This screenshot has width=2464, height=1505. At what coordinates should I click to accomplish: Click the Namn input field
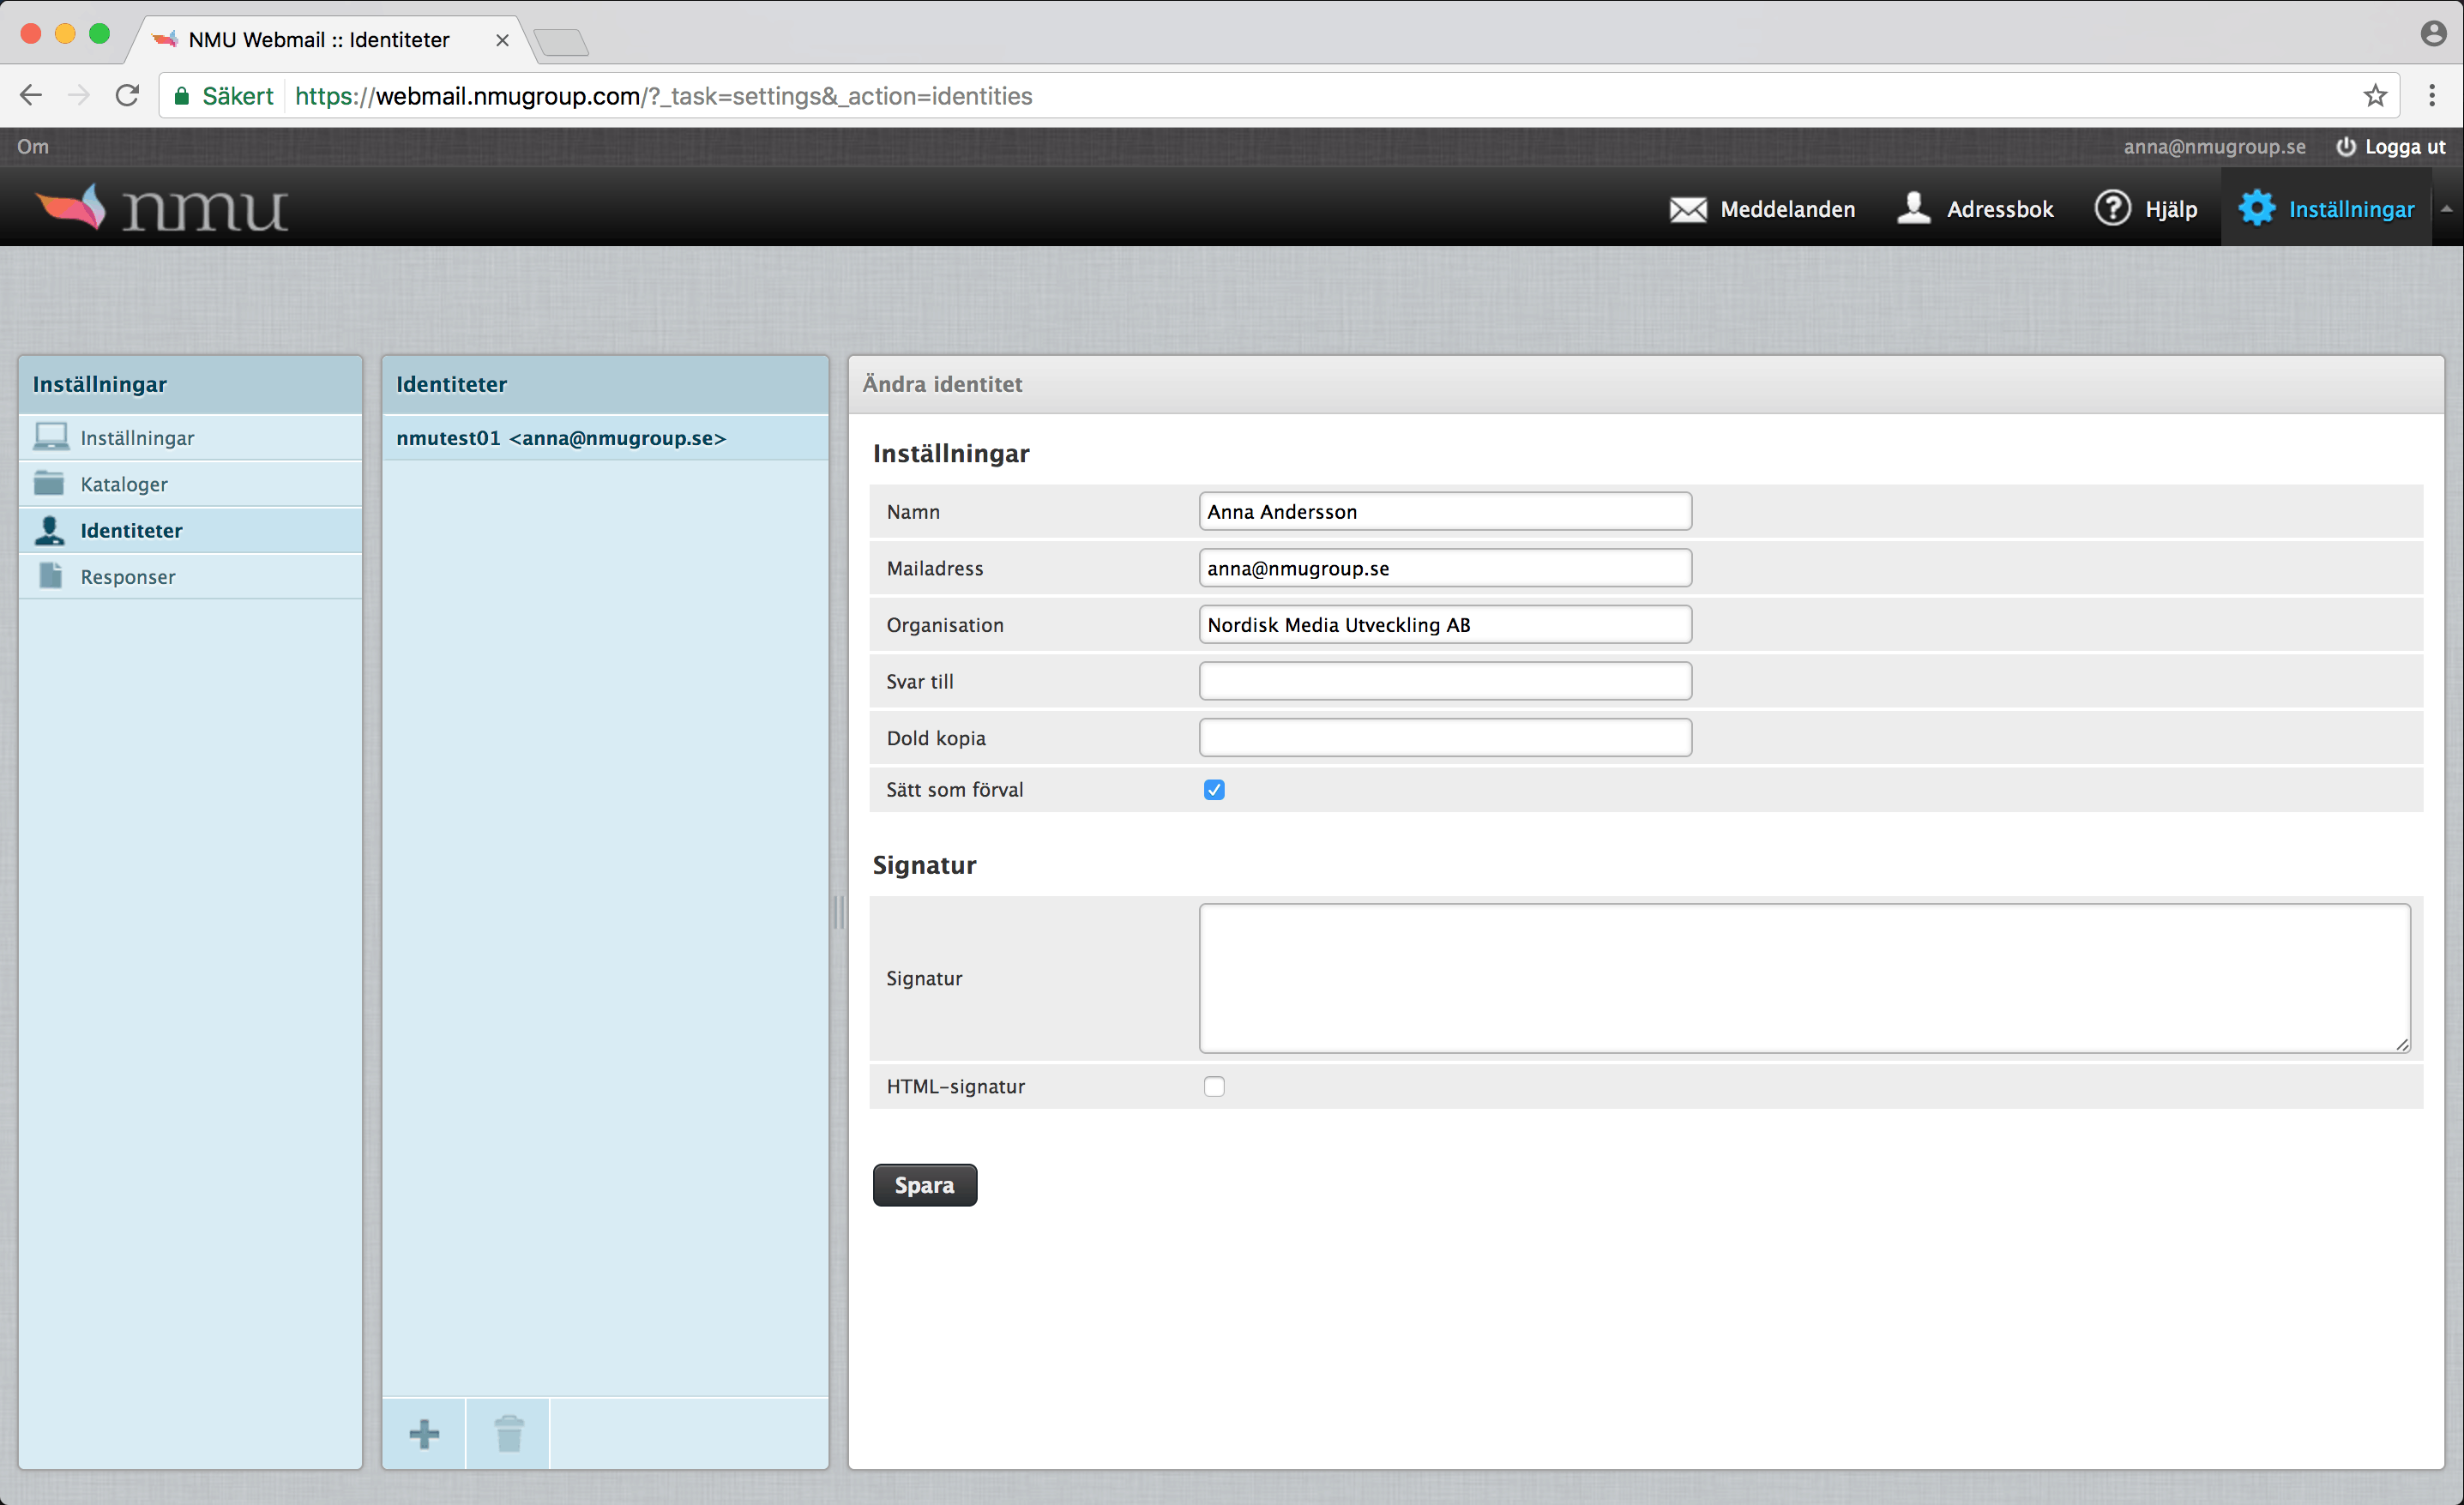[x=1444, y=512]
